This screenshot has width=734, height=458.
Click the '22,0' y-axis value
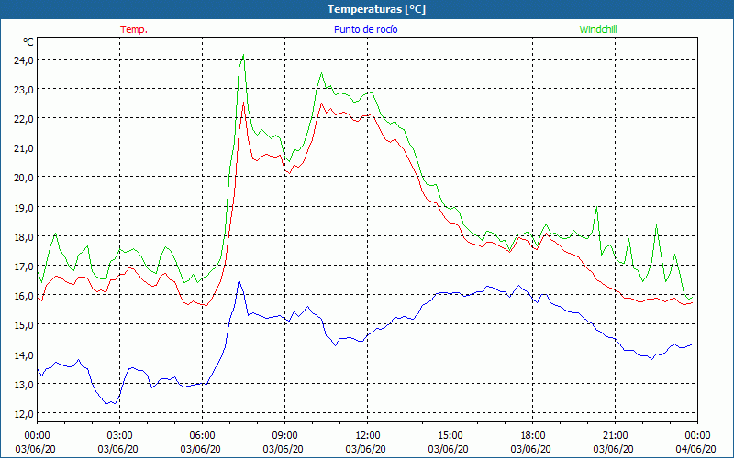[x=24, y=119]
